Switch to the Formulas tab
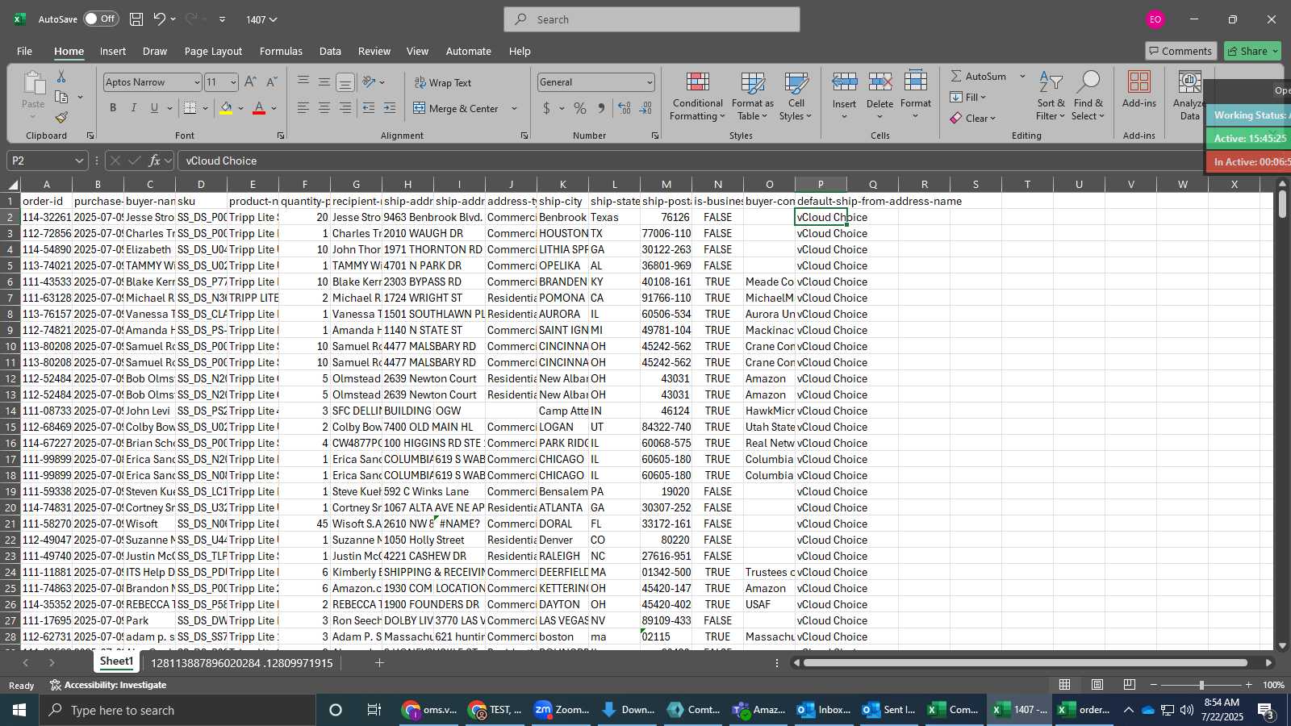 pyautogui.click(x=281, y=51)
